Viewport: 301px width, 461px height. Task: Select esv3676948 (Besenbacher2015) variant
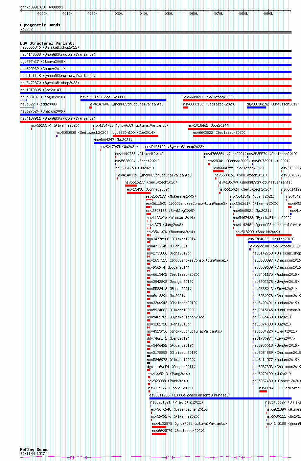click(x=180, y=410)
